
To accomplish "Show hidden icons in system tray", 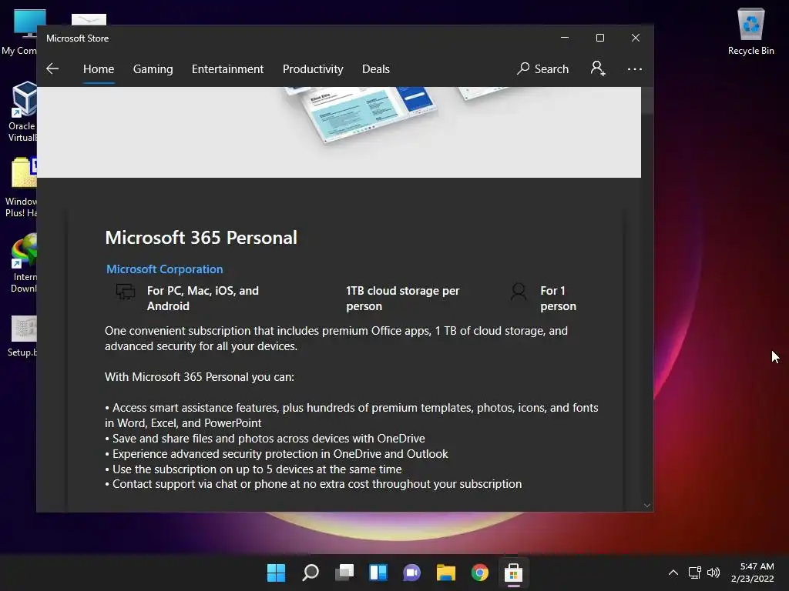I will coord(673,573).
